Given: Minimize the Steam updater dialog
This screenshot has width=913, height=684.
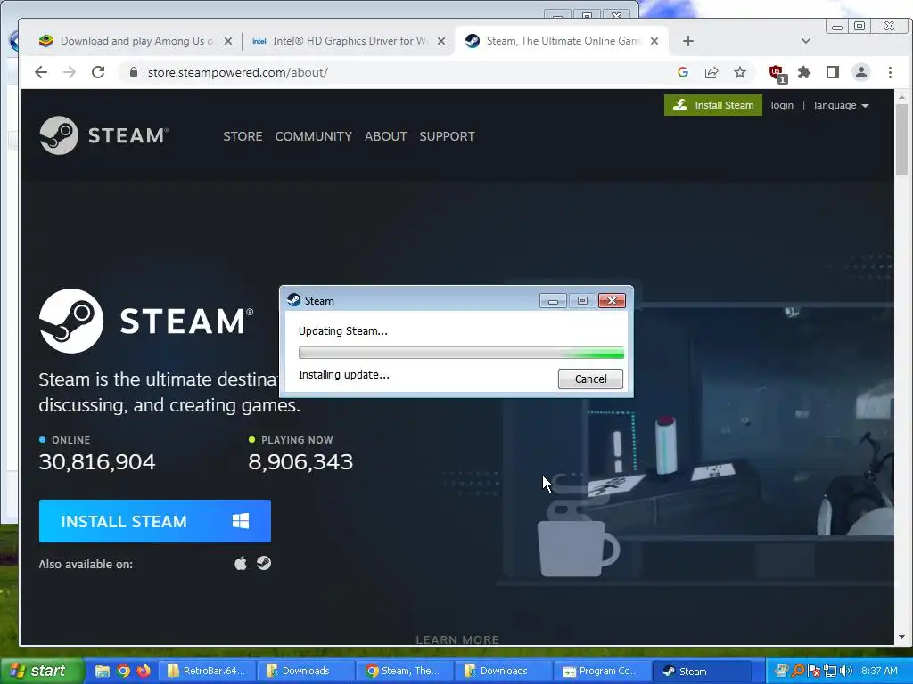Looking at the screenshot, I should (x=553, y=301).
